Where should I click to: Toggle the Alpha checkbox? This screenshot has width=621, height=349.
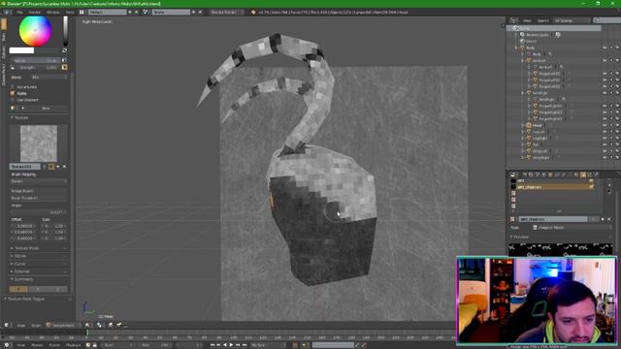[13, 93]
